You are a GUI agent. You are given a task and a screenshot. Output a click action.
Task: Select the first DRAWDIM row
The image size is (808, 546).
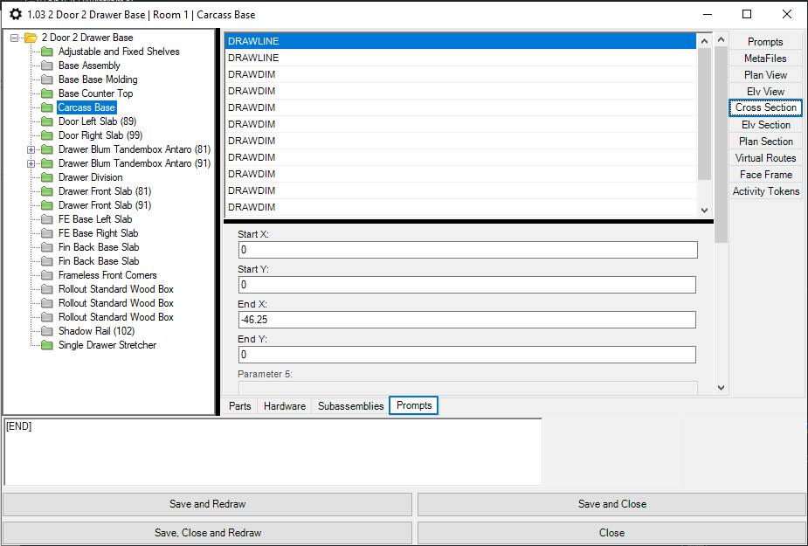(x=460, y=74)
